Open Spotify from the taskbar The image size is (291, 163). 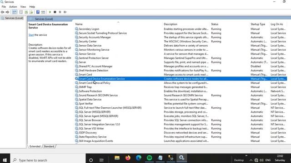pyautogui.click(x=150, y=158)
